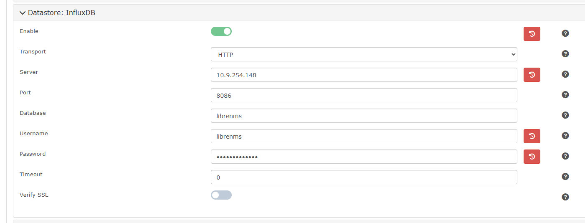
Task: Show help for the Port setting
Action: coord(565,95)
